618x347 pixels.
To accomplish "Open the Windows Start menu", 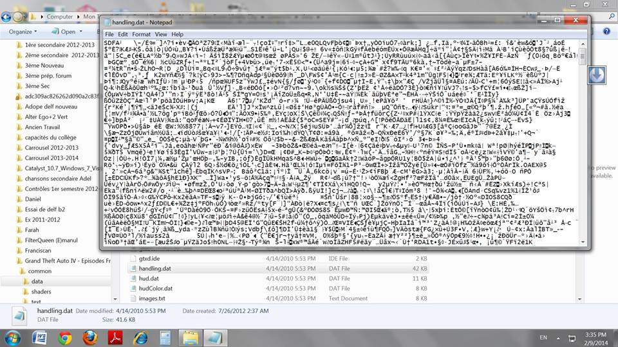I will coord(12,338).
